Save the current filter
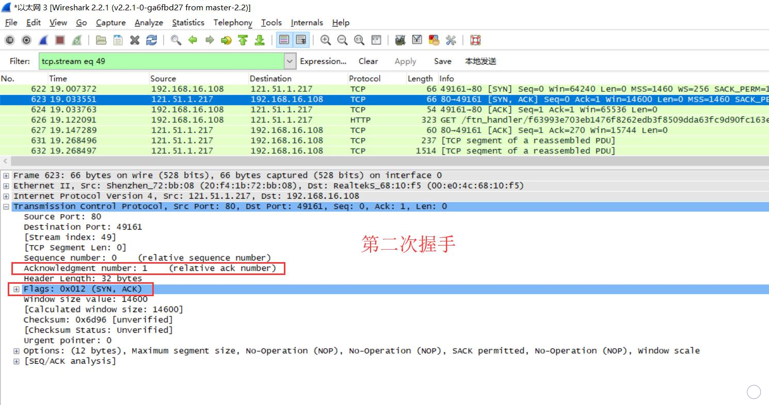The height and width of the screenshot is (405, 769). click(442, 61)
